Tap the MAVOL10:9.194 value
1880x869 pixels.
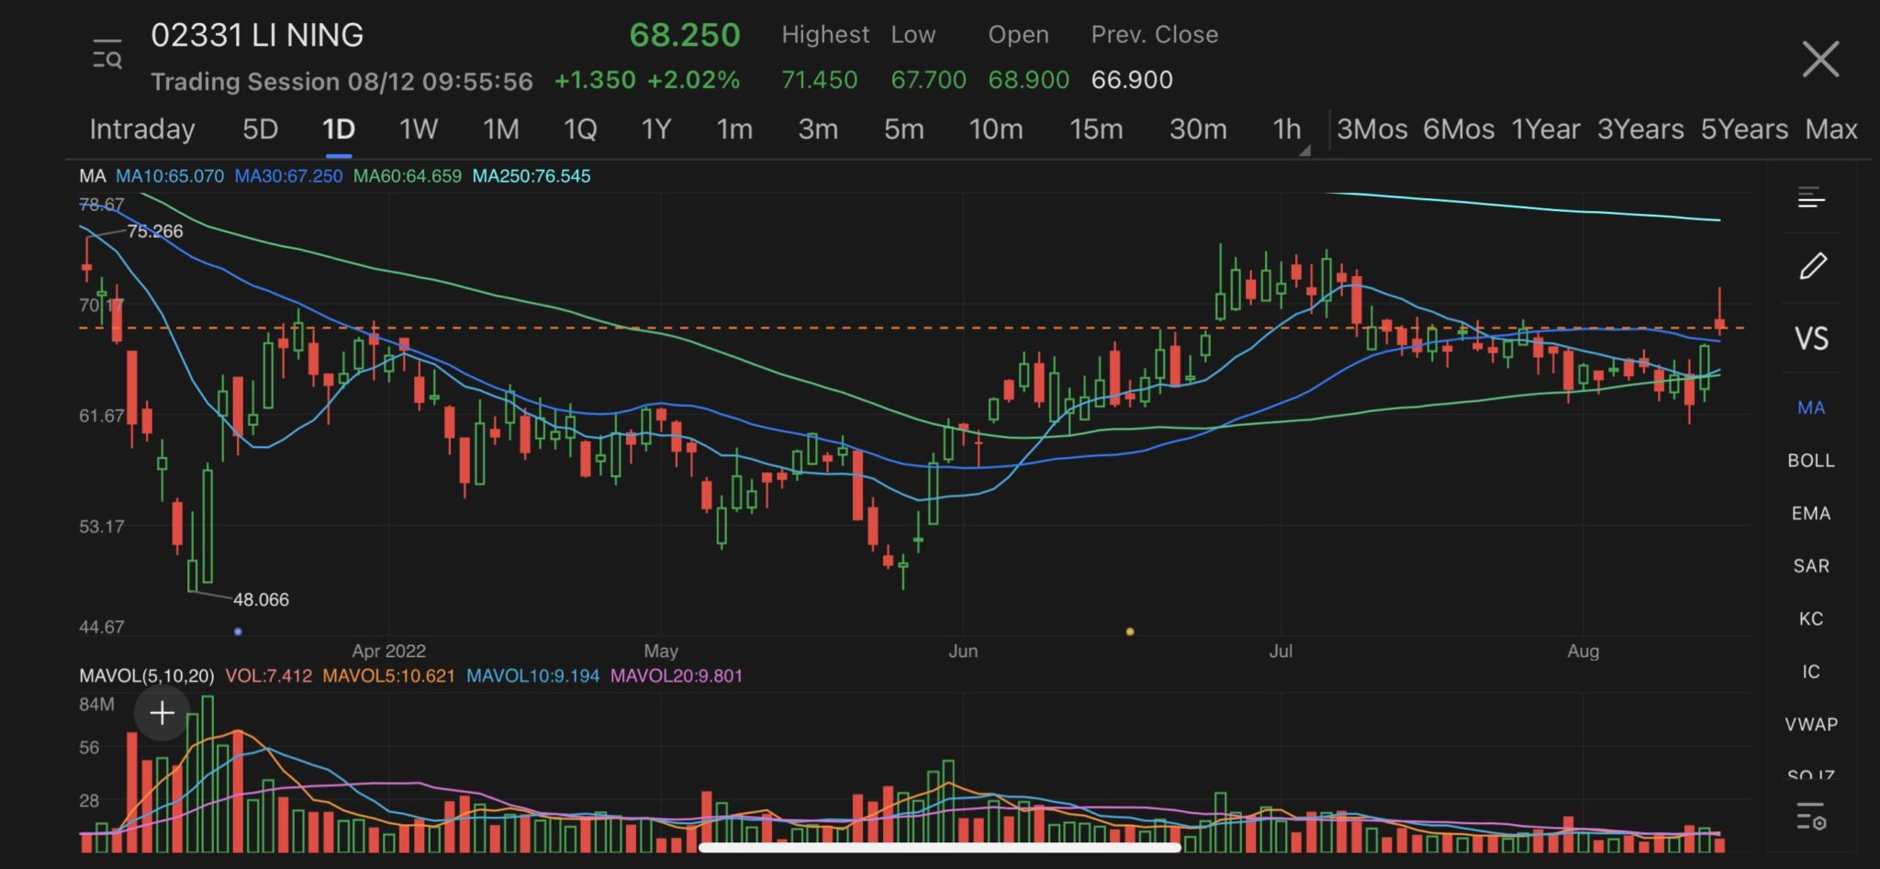pos(533,675)
